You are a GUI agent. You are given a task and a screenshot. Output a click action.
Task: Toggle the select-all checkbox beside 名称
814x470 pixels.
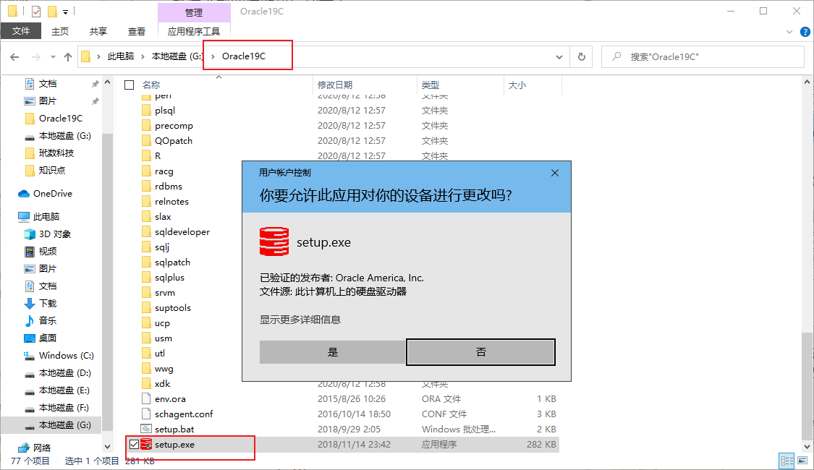pos(130,85)
